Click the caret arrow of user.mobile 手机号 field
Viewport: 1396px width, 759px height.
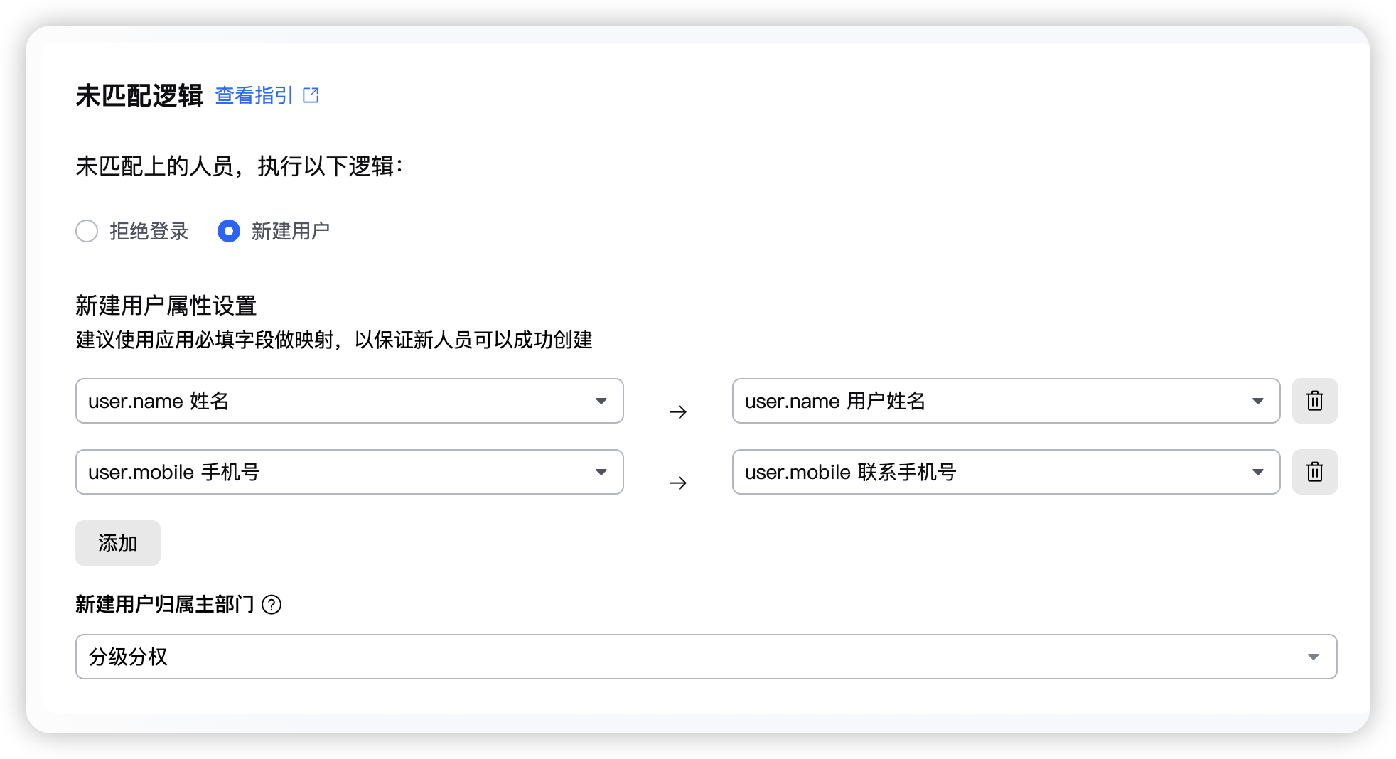tap(601, 473)
